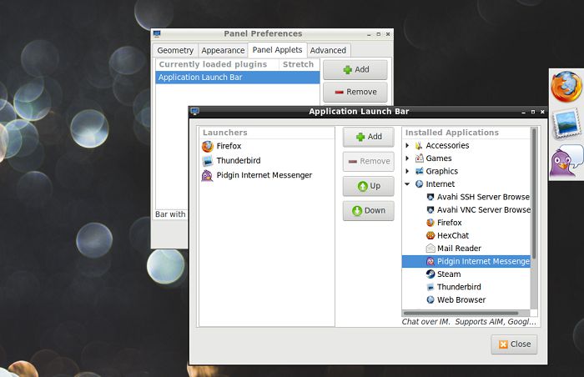Click the Firefox icon under Internet
Image resolution: width=584 pixels, height=377 pixels.
430,223
